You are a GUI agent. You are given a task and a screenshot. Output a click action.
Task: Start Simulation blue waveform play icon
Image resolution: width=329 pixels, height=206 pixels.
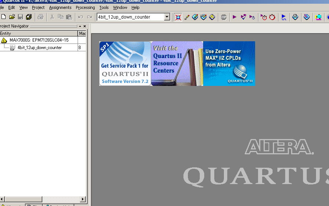tap(284, 17)
